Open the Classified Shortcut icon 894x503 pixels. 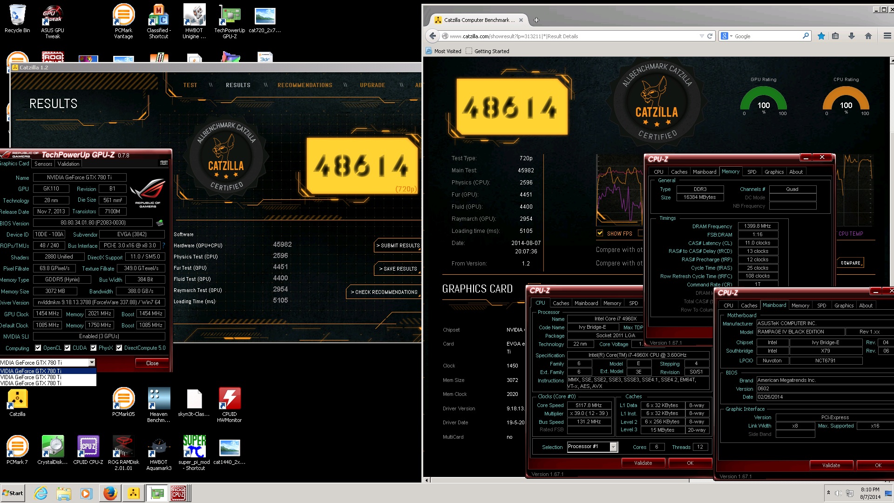pyautogui.click(x=158, y=22)
